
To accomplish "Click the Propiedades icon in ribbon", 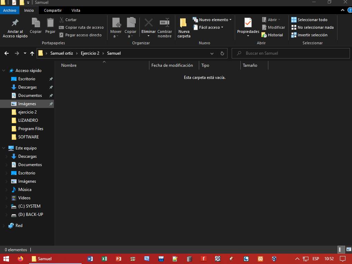I will (x=248, y=23).
